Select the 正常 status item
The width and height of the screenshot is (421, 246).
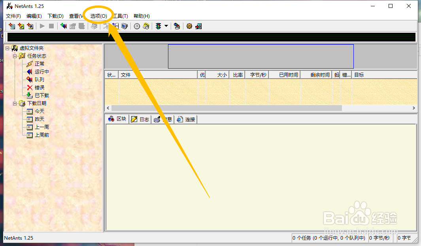tap(40, 64)
